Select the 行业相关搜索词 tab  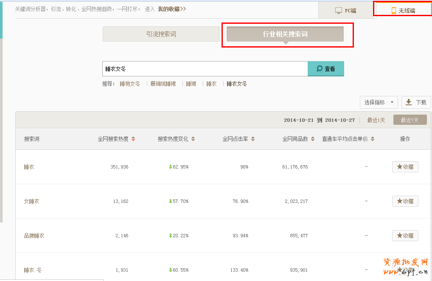285,34
